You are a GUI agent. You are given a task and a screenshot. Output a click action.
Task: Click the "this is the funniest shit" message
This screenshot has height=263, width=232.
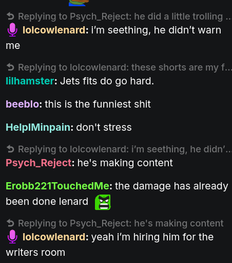point(98,104)
